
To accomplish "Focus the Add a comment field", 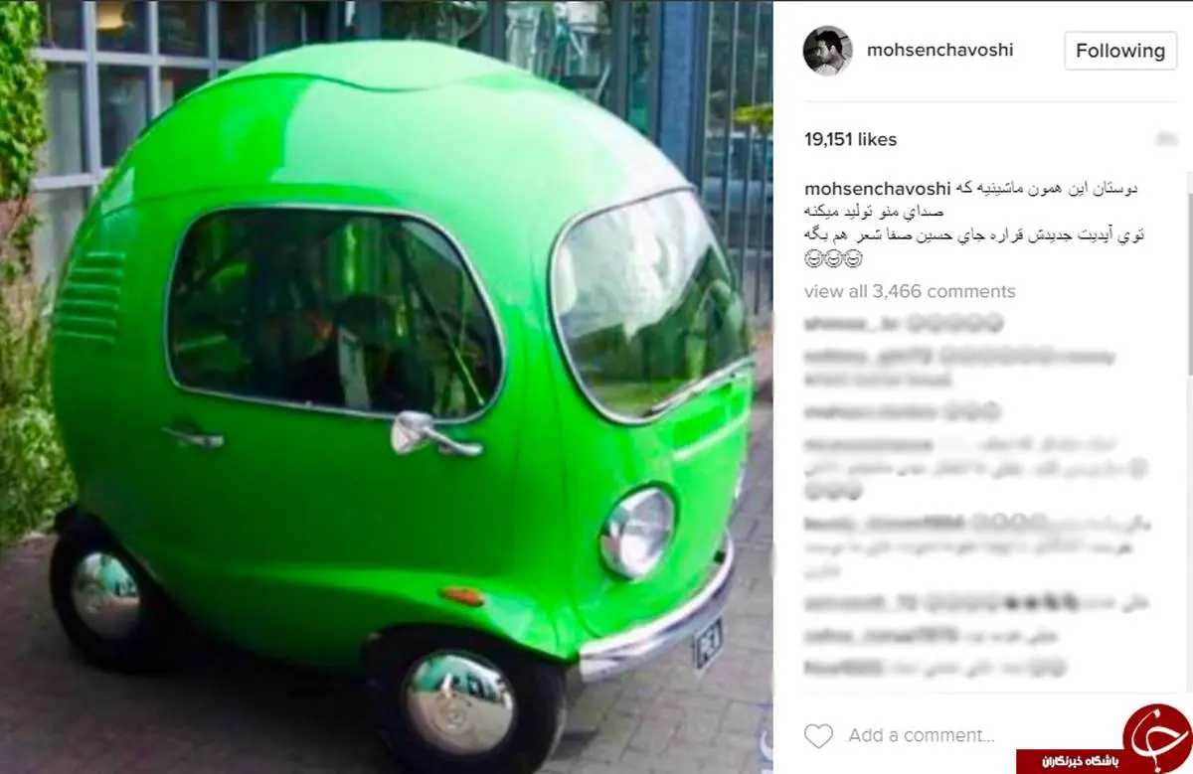I will (921, 736).
